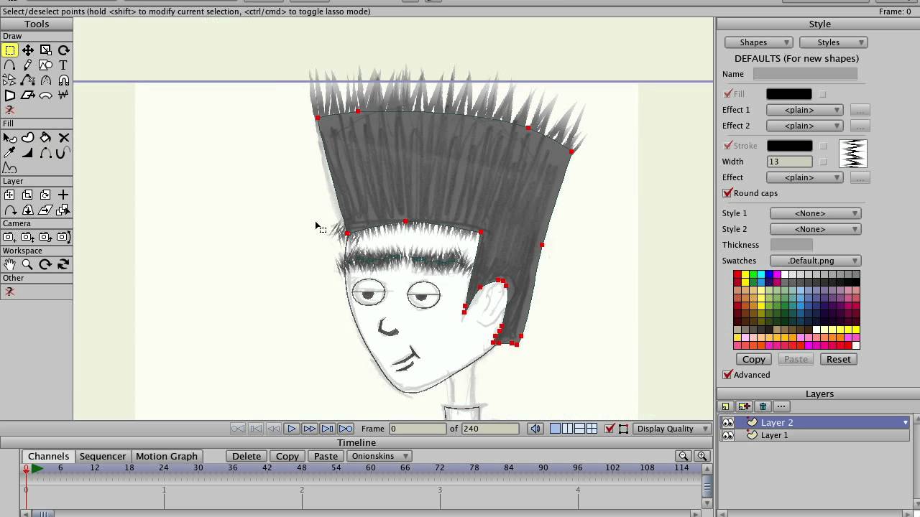This screenshot has width=920, height=517.
Task: Select the Set Origin plus tool
Action: [x=63, y=195]
